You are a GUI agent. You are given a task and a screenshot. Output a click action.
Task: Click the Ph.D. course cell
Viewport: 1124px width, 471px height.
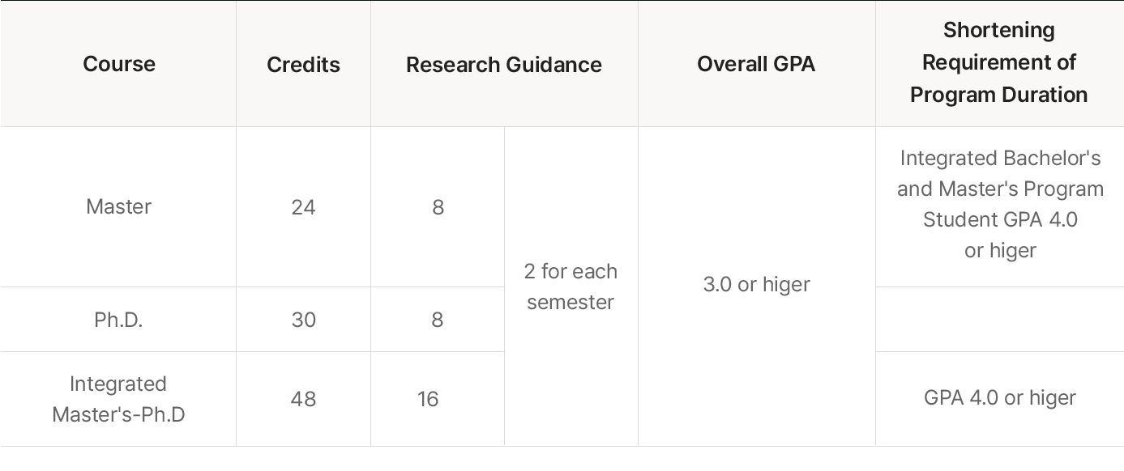coord(118,320)
